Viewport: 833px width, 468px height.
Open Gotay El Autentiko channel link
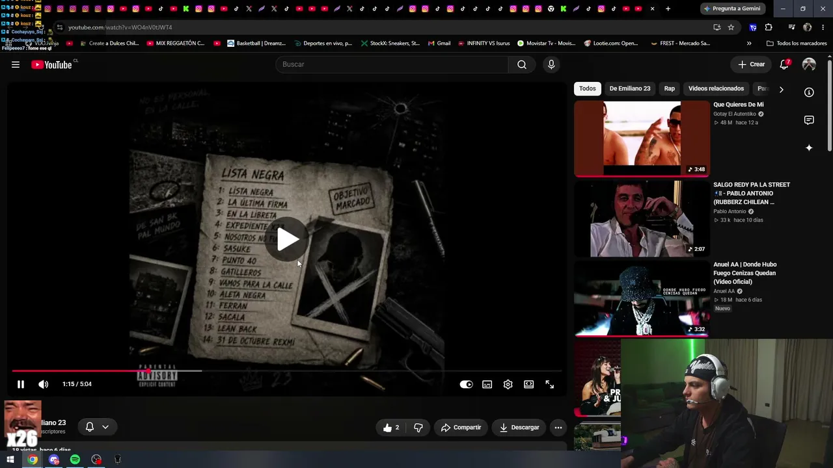(x=735, y=114)
